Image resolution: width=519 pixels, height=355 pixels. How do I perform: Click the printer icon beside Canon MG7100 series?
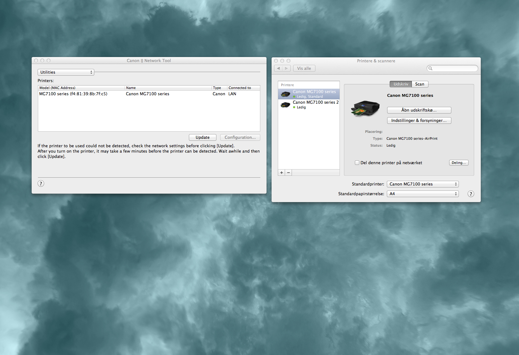(x=285, y=94)
